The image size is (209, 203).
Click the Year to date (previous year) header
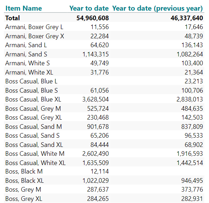click(x=158, y=9)
